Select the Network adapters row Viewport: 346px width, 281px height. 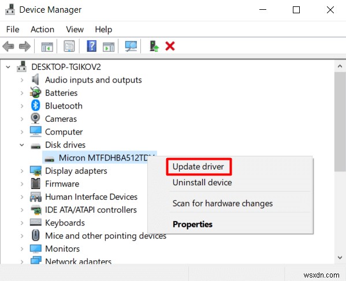(78, 261)
